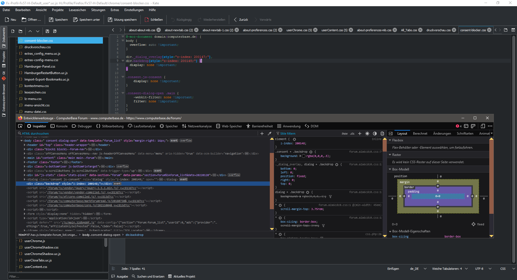Click the plus icon to add new CSS rule
Image resolution: width=517 pixels, height=280 pixels.
pyautogui.click(x=359, y=134)
